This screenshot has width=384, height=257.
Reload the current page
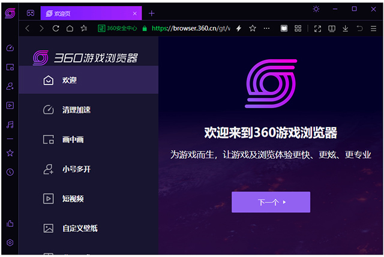[x=56, y=28]
